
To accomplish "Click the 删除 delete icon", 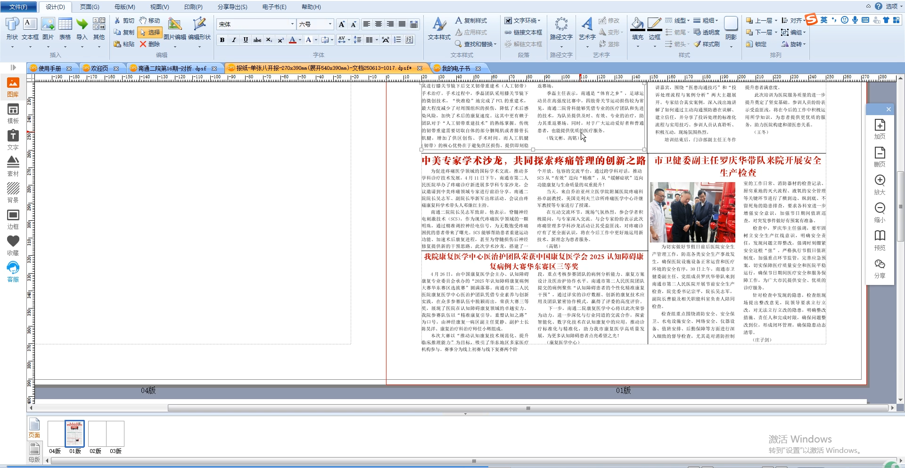I will coord(150,44).
